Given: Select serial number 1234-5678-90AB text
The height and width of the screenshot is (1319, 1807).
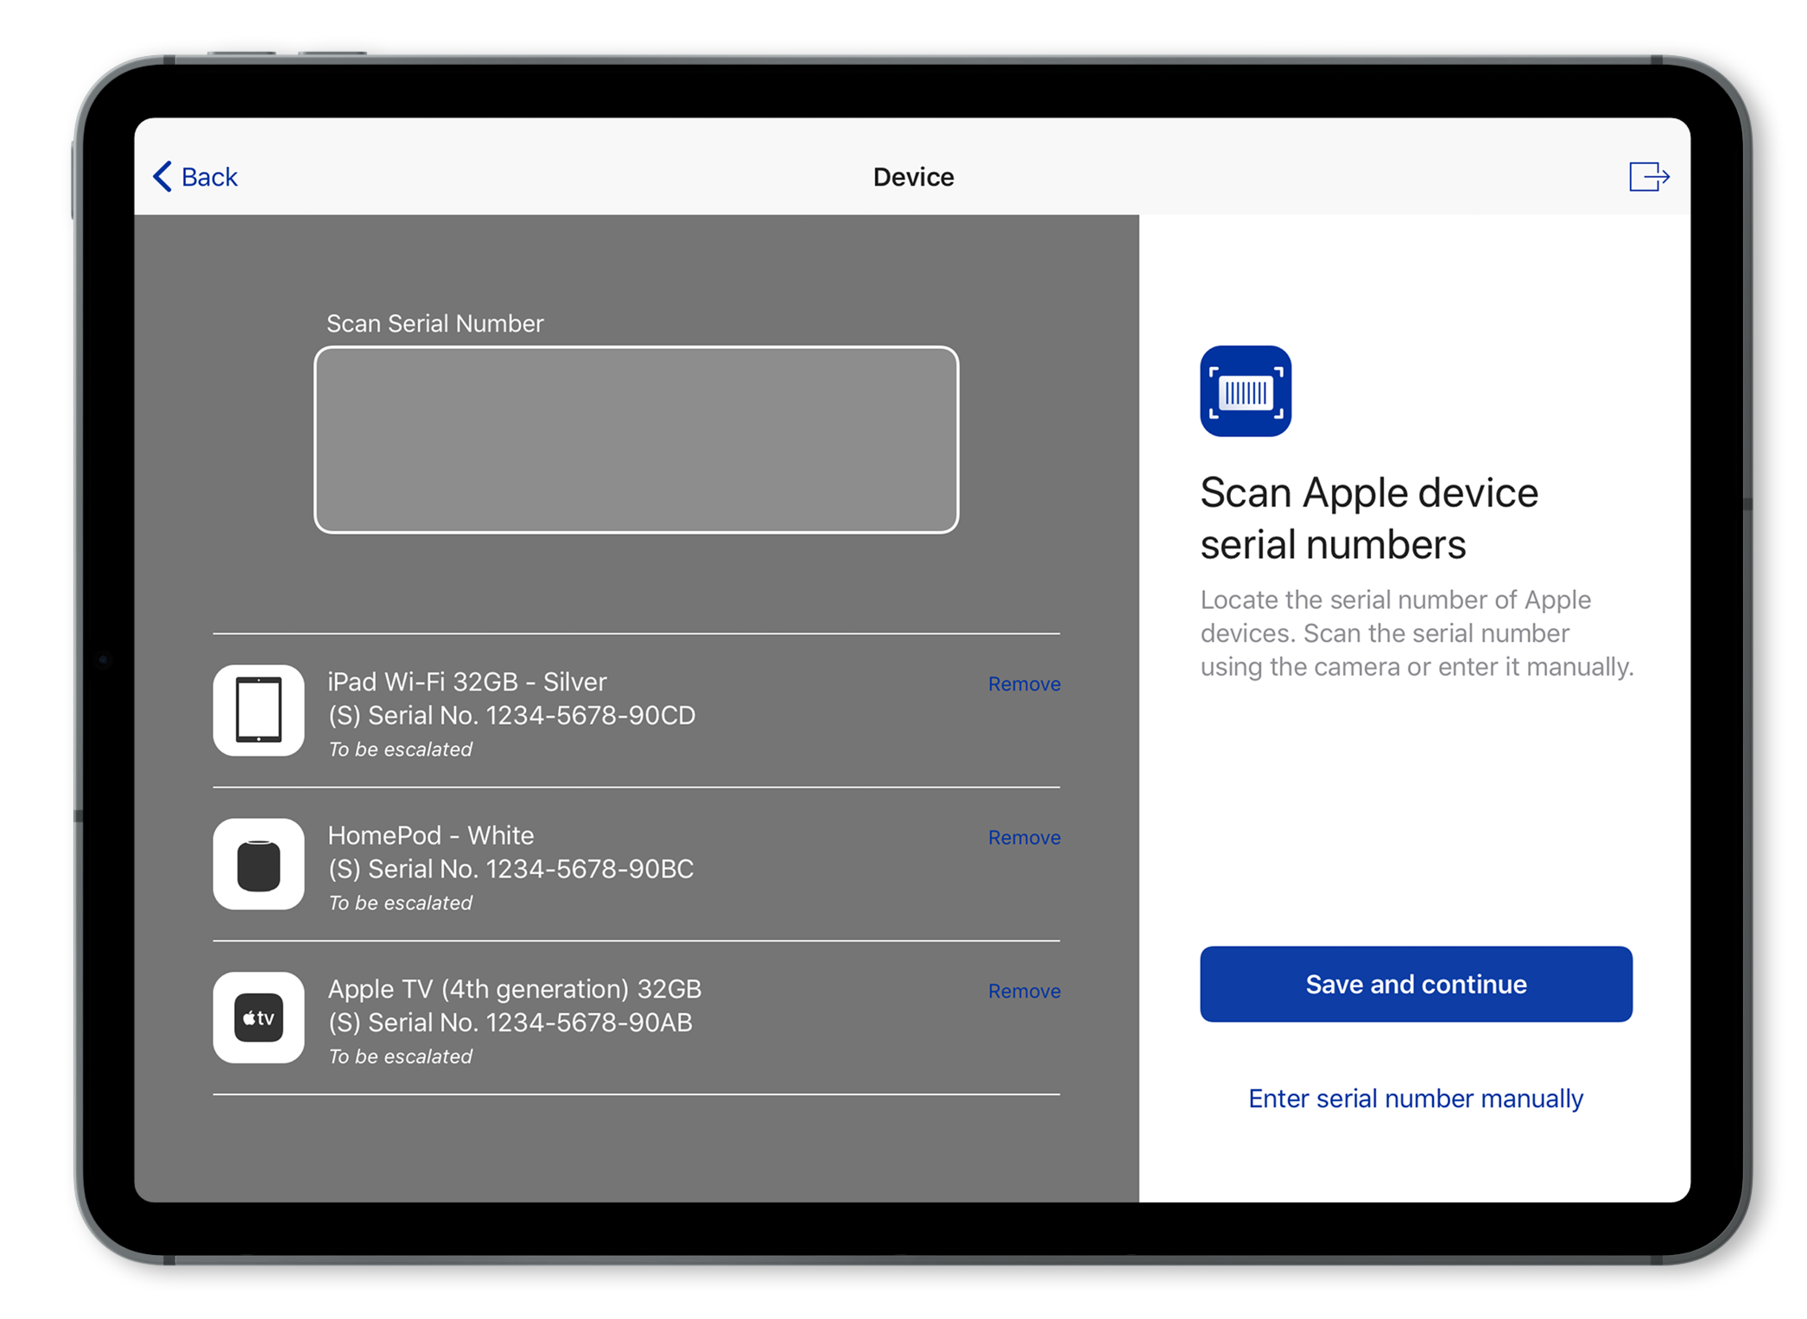Looking at the screenshot, I should coord(589,1022).
